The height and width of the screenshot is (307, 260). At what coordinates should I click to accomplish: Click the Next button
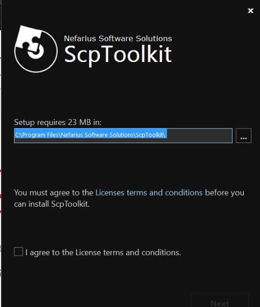click(220, 301)
